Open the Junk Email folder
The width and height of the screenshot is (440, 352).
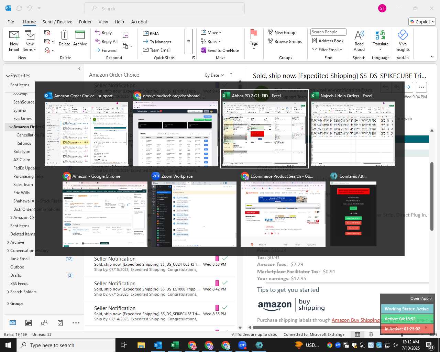pos(20,259)
